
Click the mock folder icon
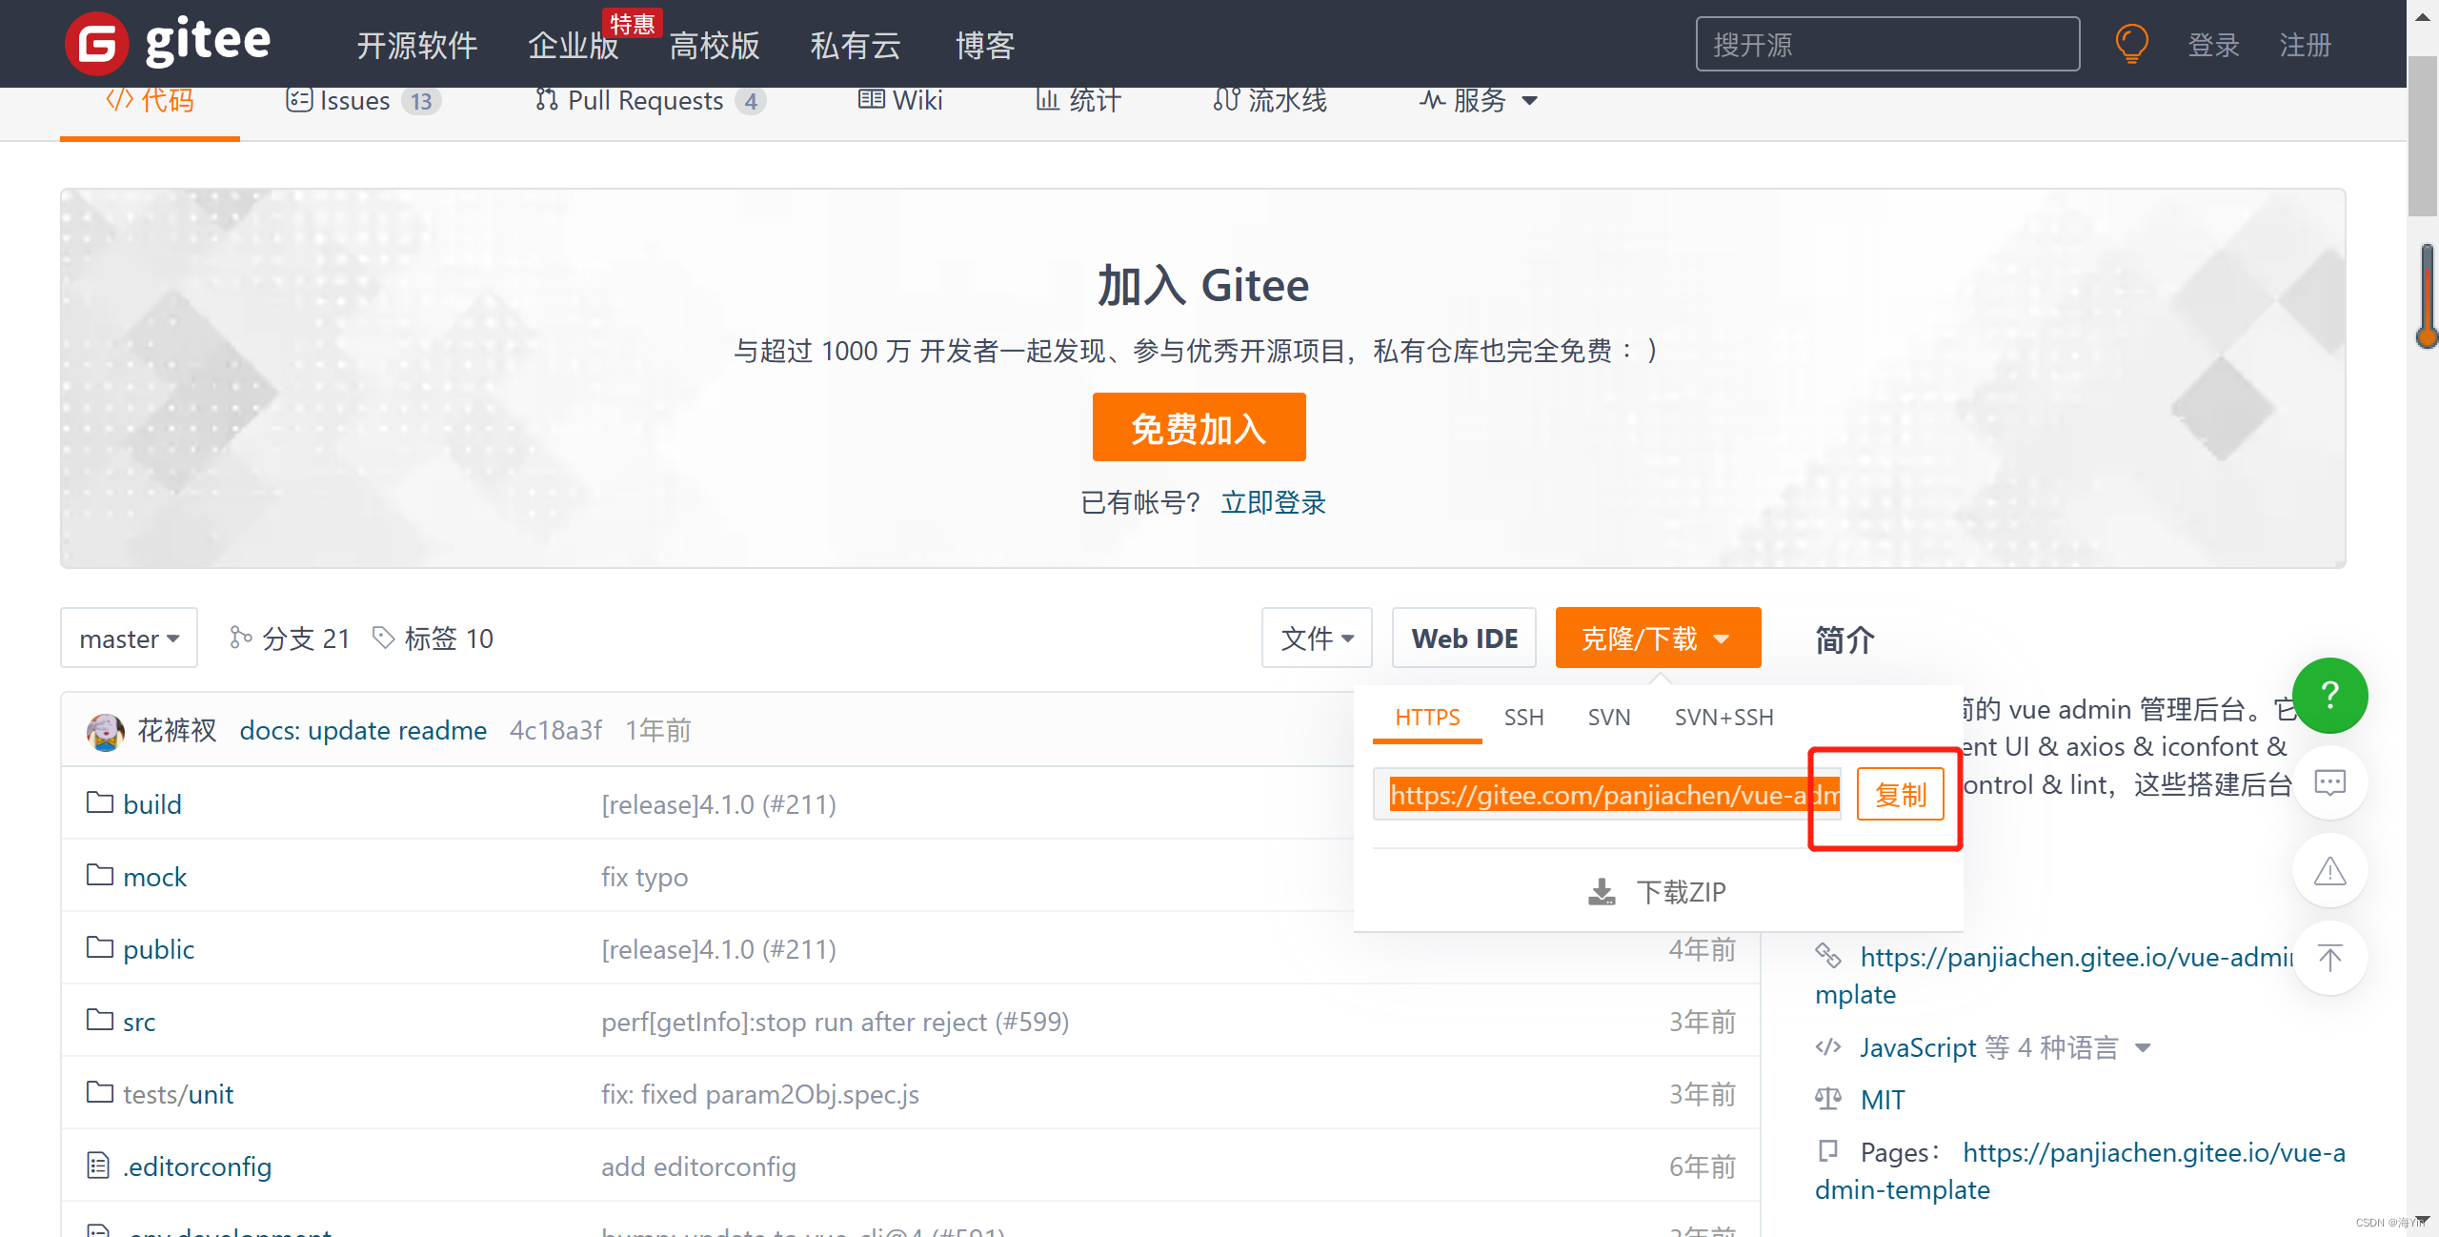(x=99, y=875)
